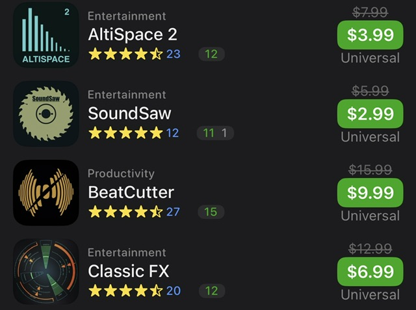Tap the Productivity category label
Screen dimensions: 416x310
coord(121,174)
